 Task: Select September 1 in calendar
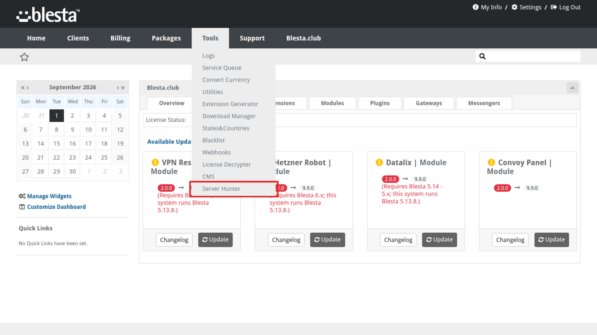(x=57, y=116)
